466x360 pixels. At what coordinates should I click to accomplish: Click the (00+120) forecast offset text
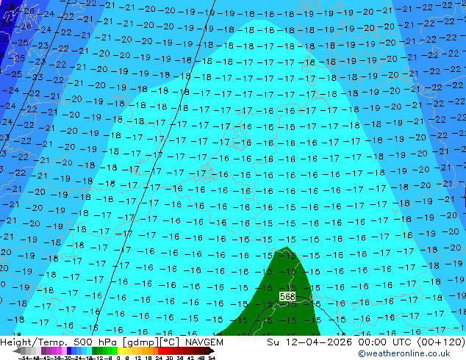(441, 342)
